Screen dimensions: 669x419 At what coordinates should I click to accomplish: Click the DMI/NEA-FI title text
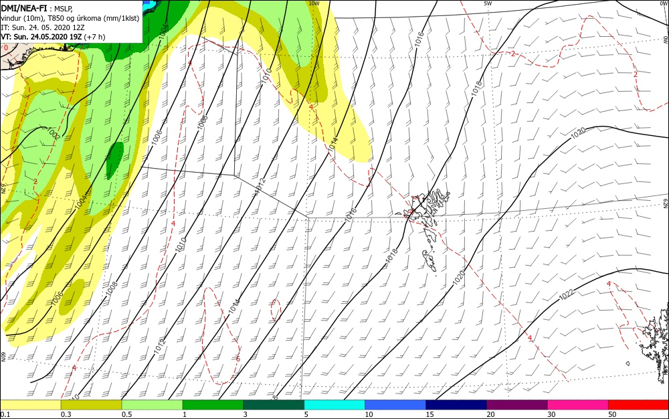[24, 7]
